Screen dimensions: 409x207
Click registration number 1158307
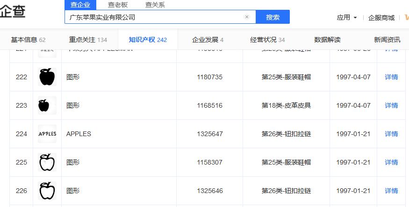coord(210,162)
